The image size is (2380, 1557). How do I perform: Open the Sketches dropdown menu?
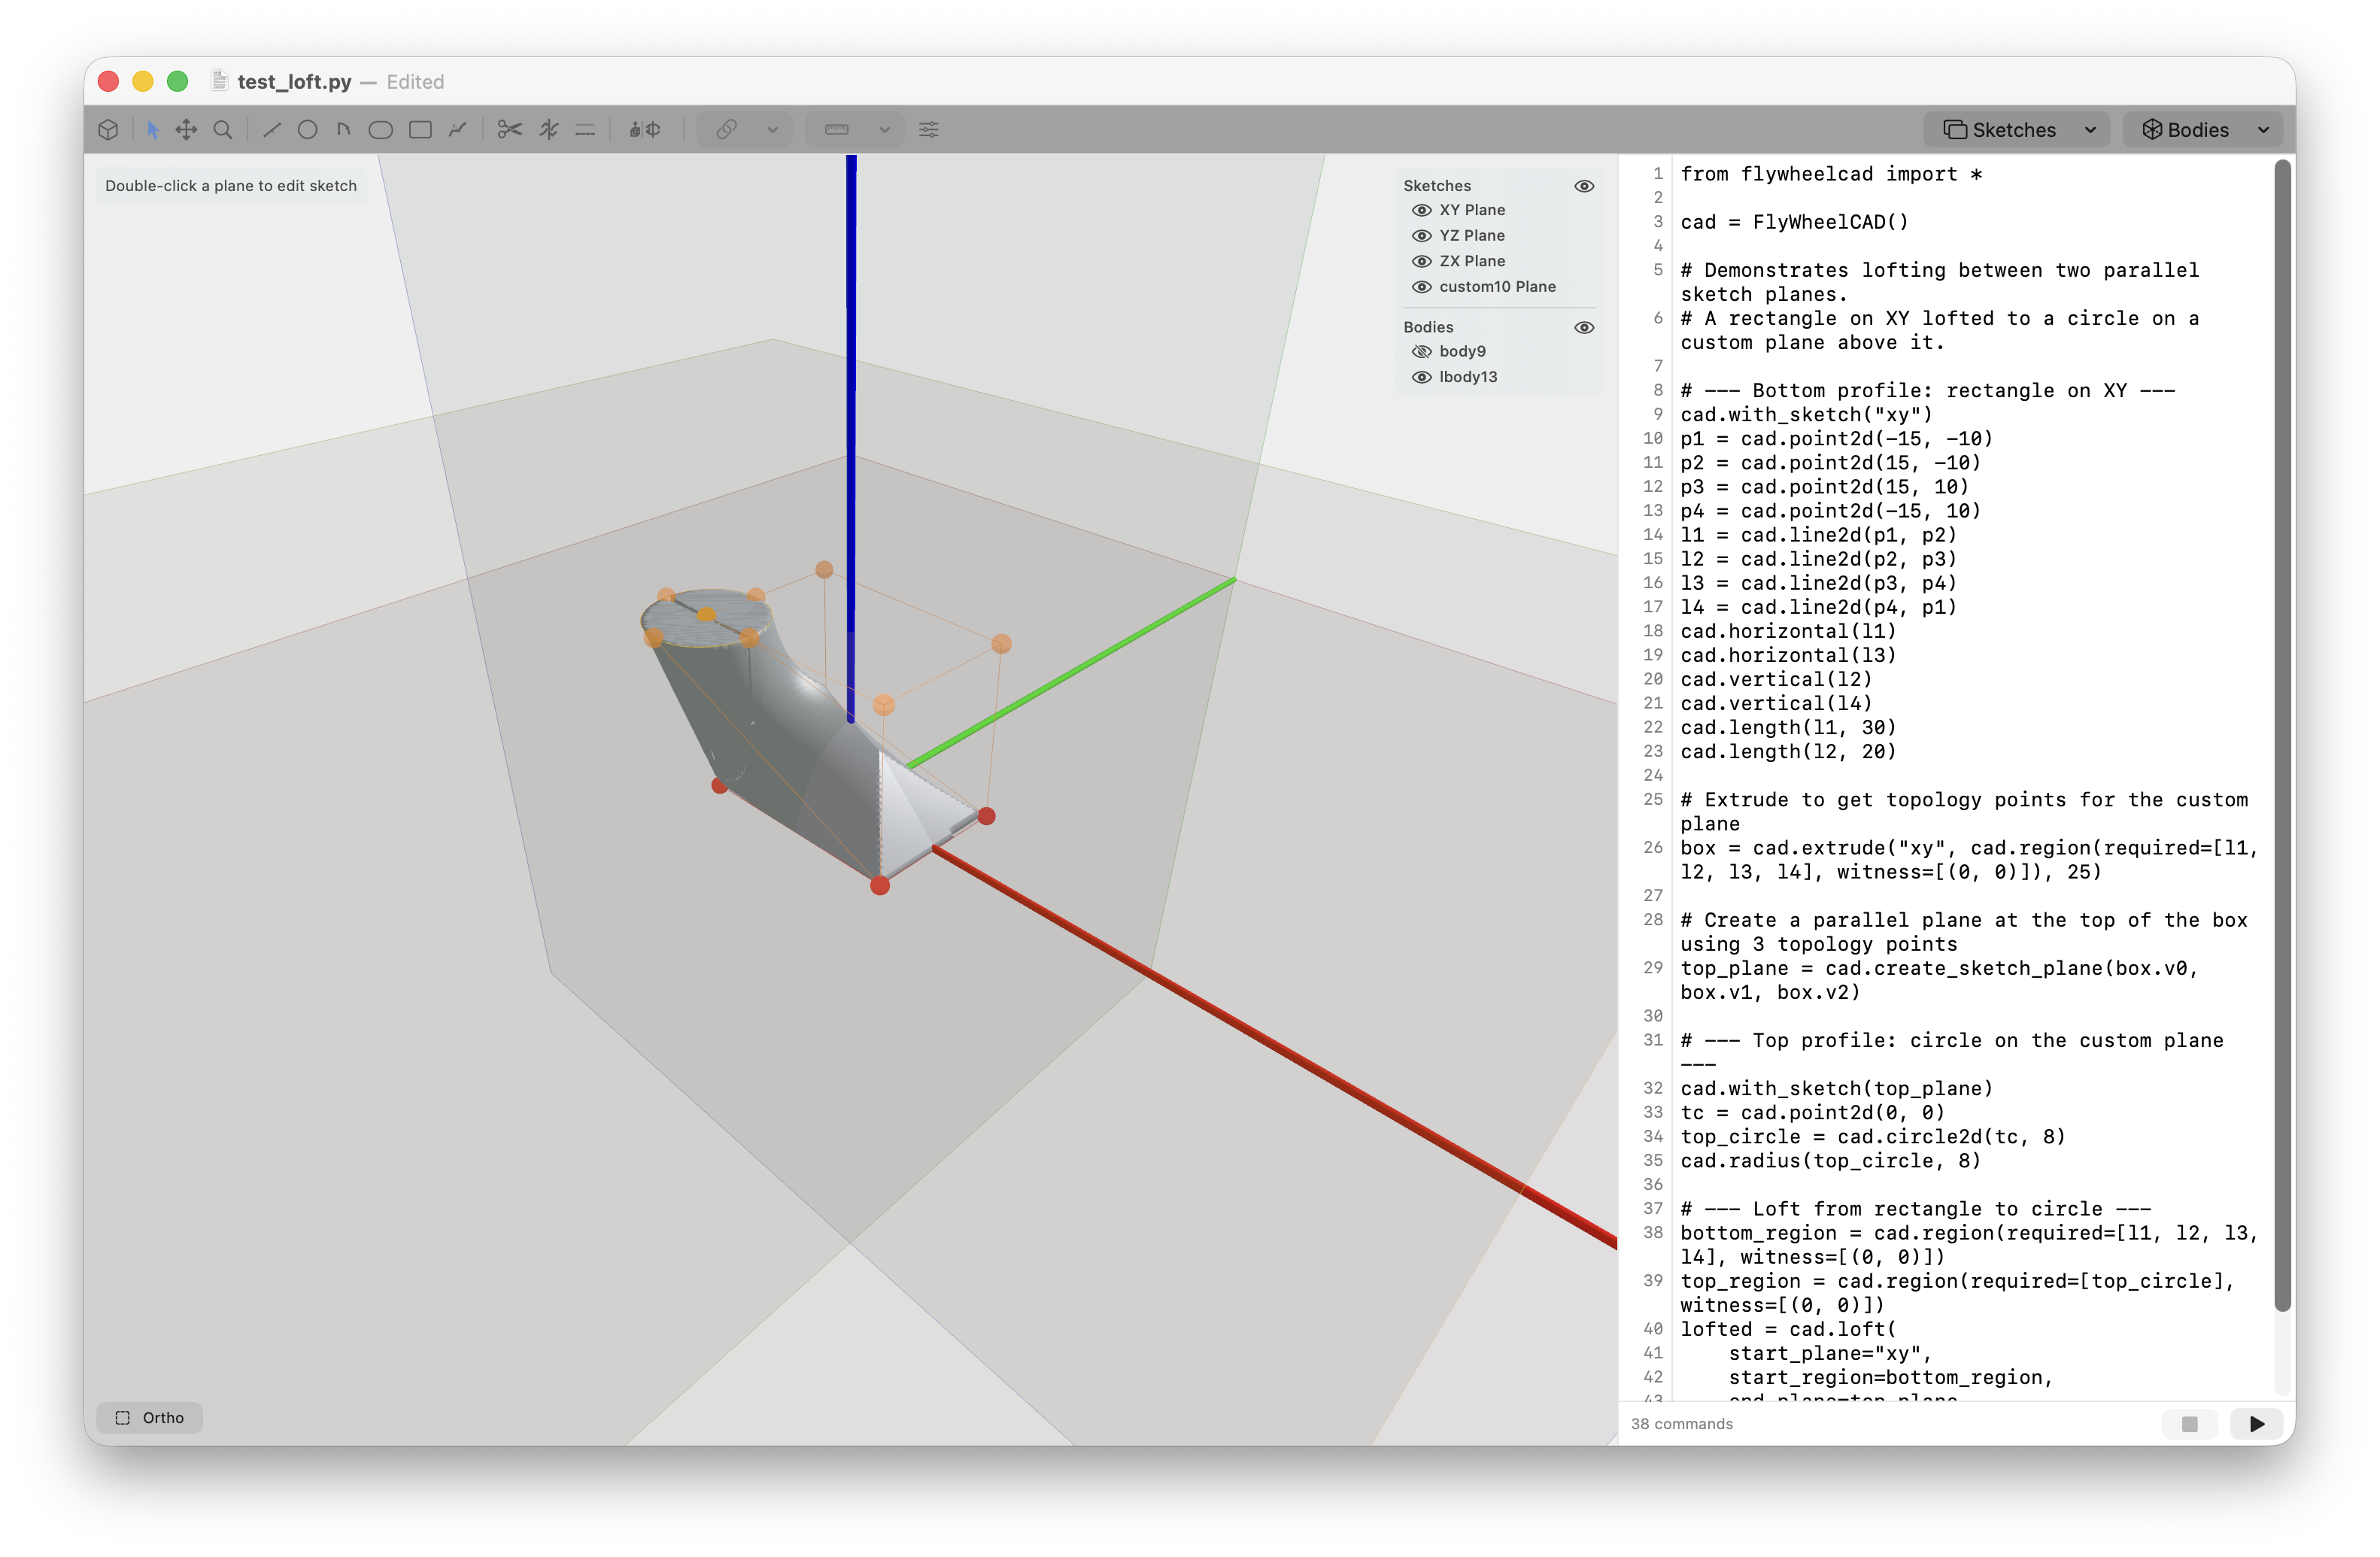(x=2089, y=130)
